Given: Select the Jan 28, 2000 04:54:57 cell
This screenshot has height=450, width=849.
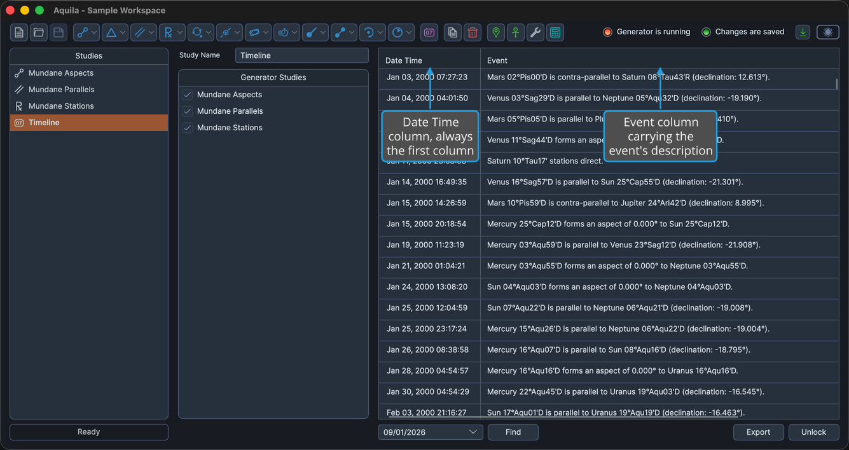Looking at the screenshot, I should tap(429, 371).
